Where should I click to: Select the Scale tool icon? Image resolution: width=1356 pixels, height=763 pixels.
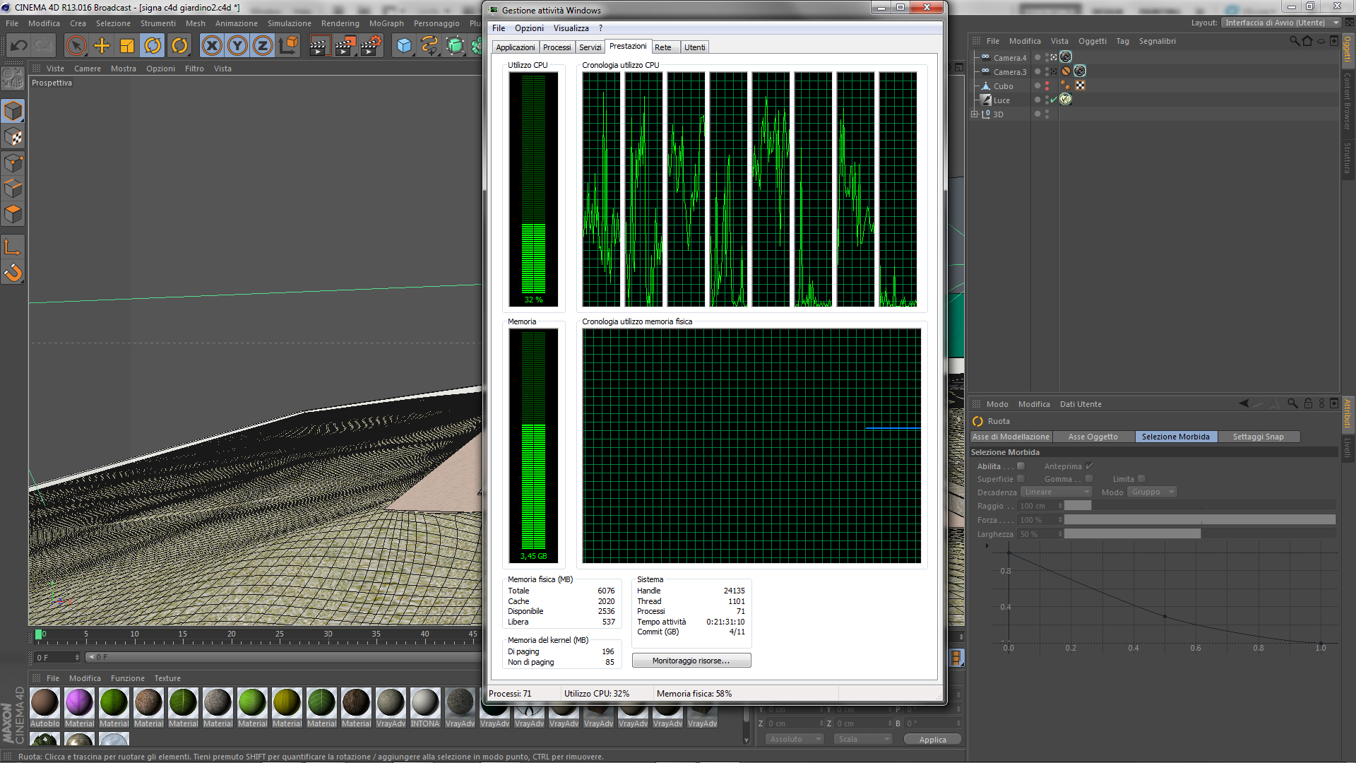click(127, 46)
